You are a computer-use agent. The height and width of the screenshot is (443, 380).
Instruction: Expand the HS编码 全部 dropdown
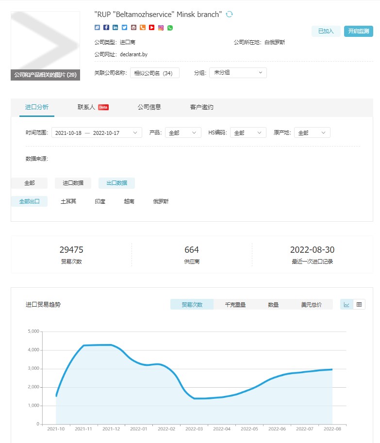(248, 133)
